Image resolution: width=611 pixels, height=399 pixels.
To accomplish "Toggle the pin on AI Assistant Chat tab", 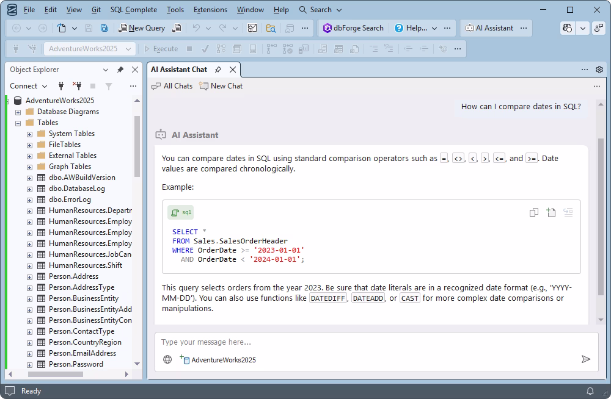I will (x=218, y=70).
